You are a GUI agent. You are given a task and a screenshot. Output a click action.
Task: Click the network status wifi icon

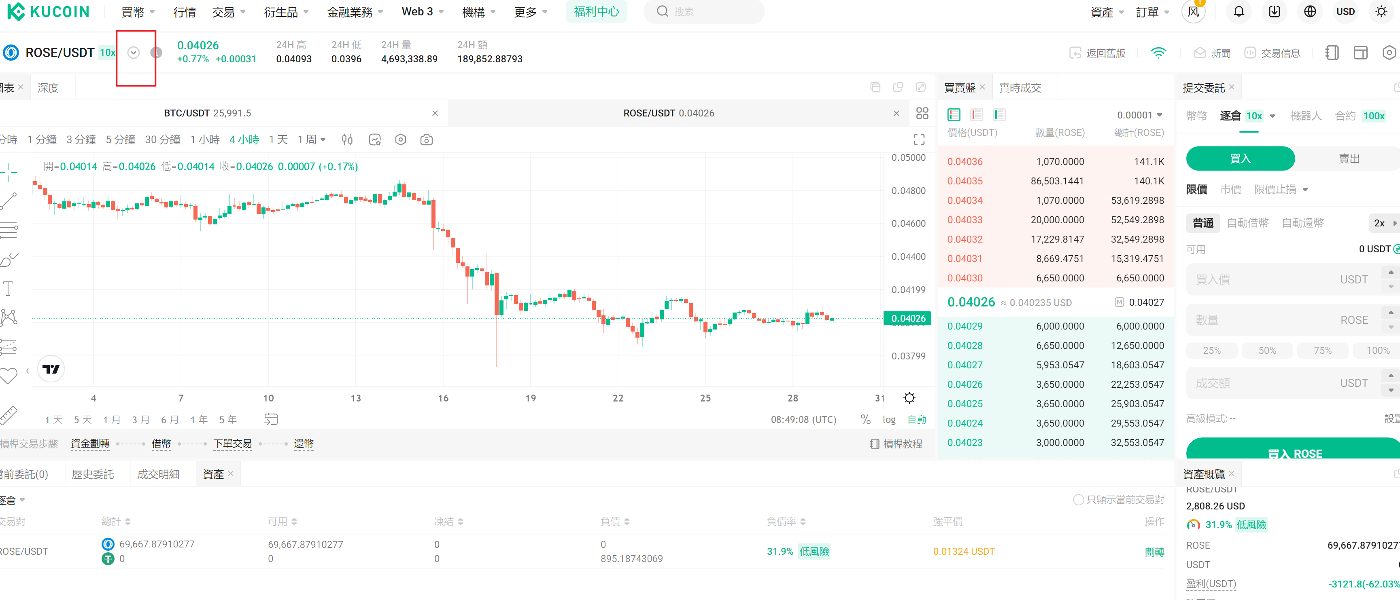pyautogui.click(x=1159, y=53)
